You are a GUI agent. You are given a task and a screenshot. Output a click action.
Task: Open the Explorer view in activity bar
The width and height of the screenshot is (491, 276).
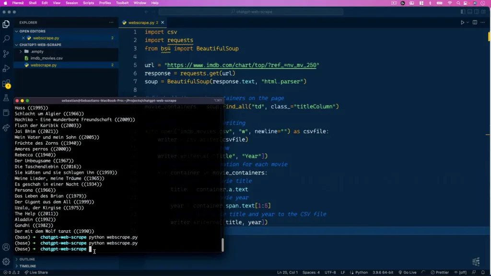[x=6, y=24]
